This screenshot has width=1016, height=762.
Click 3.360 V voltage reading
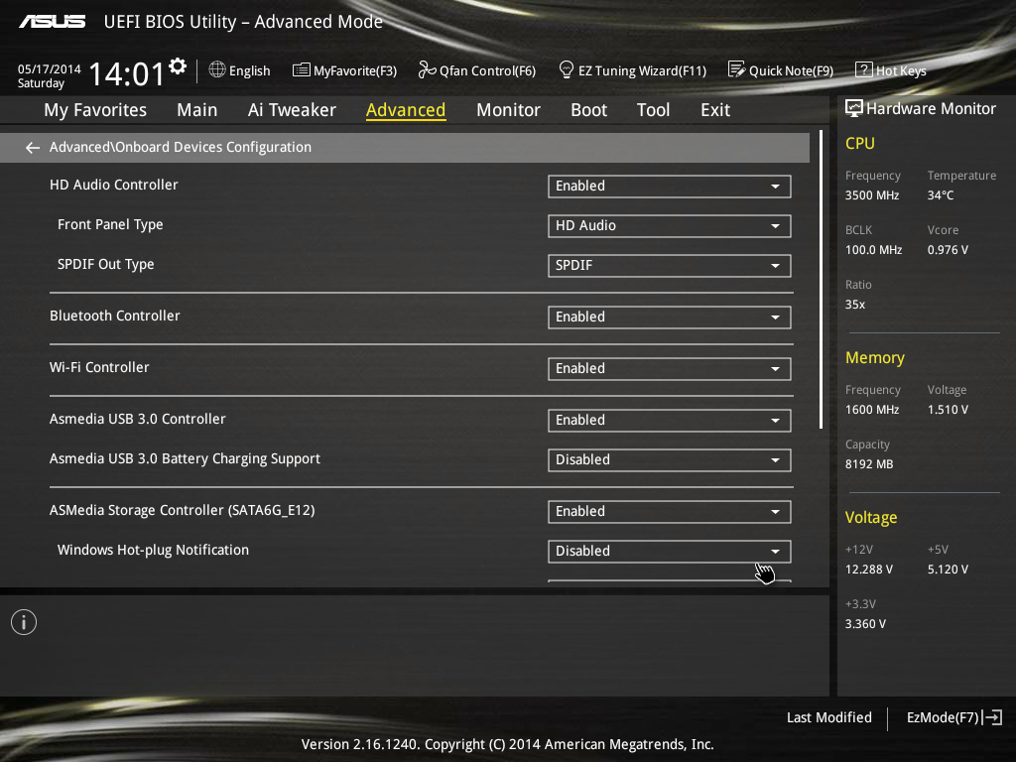coord(865,623)
